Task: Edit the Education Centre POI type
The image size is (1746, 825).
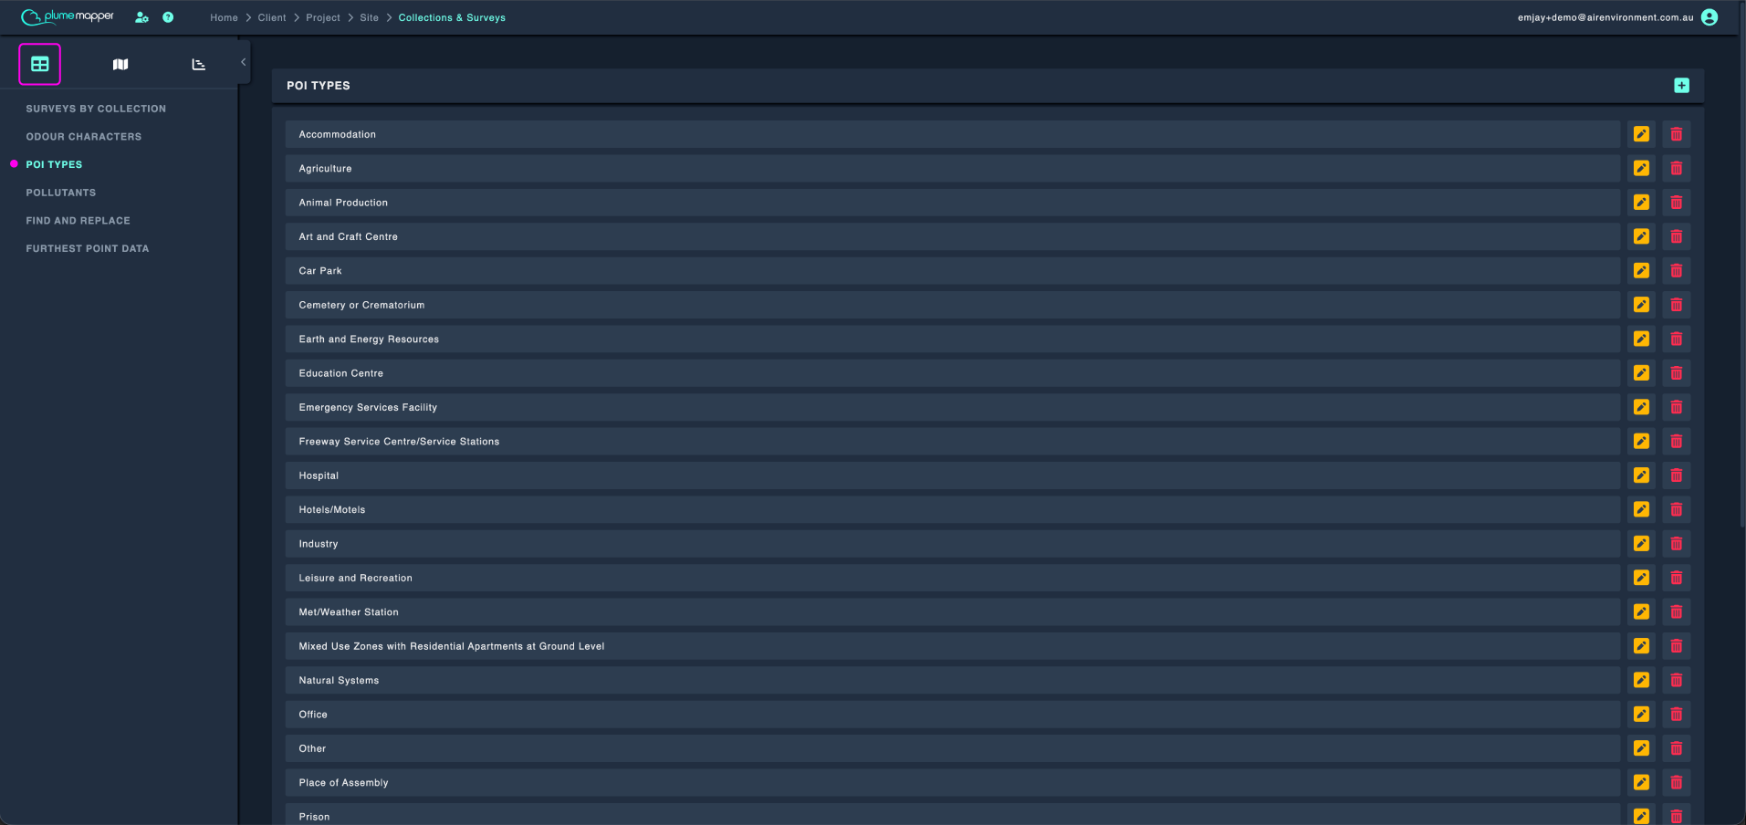Action: click(x=1641, y=373)
